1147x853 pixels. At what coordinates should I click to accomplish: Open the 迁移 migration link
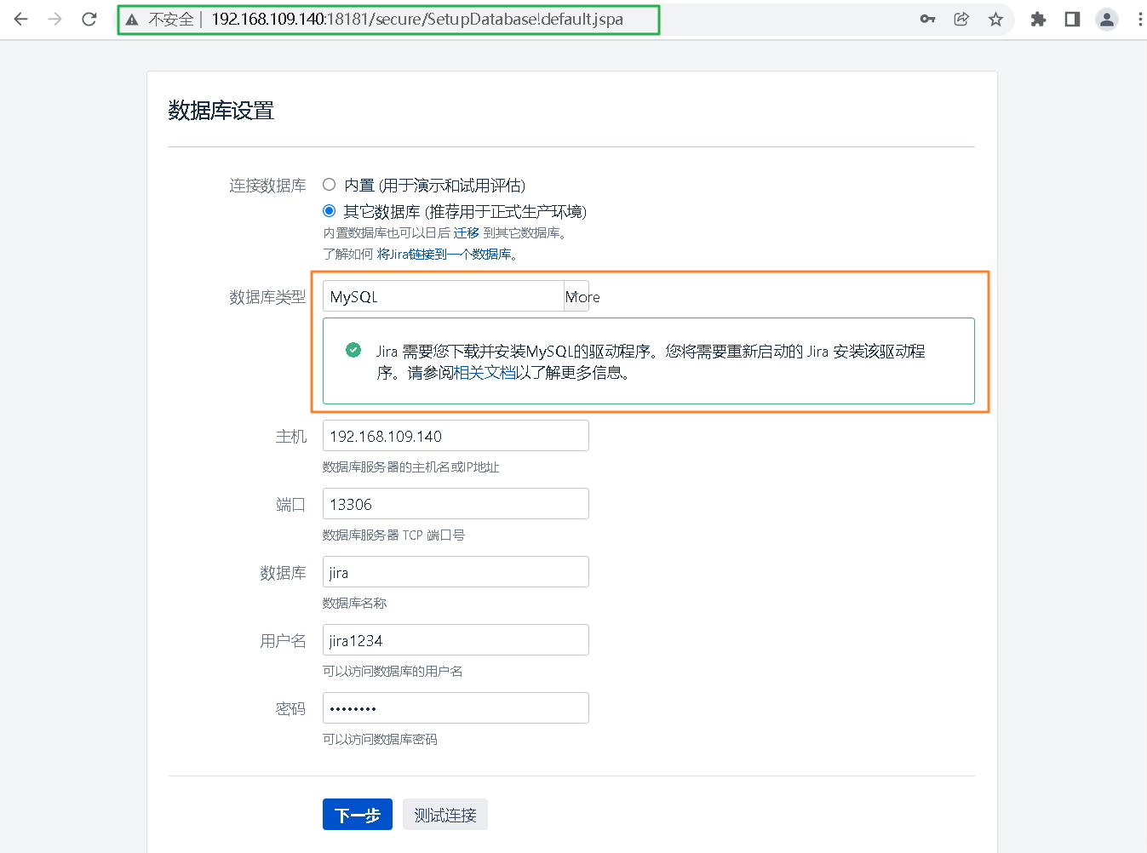466,232
